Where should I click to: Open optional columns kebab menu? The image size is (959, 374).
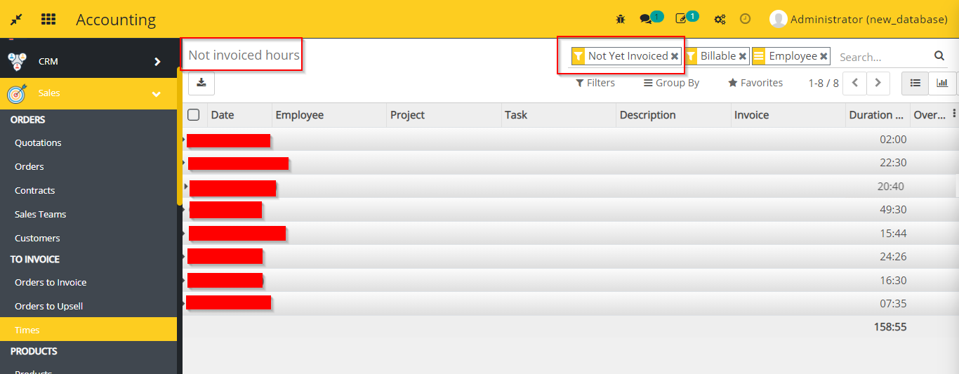953,114
